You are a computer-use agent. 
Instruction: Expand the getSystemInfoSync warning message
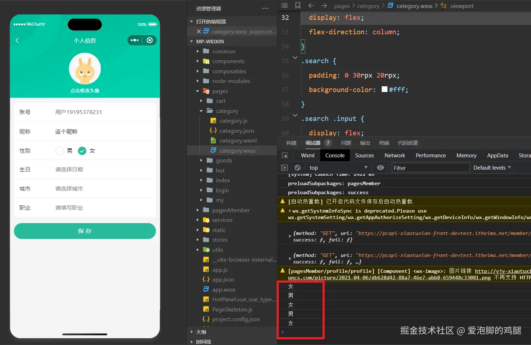pyautogui.click(x=290, y=211)
